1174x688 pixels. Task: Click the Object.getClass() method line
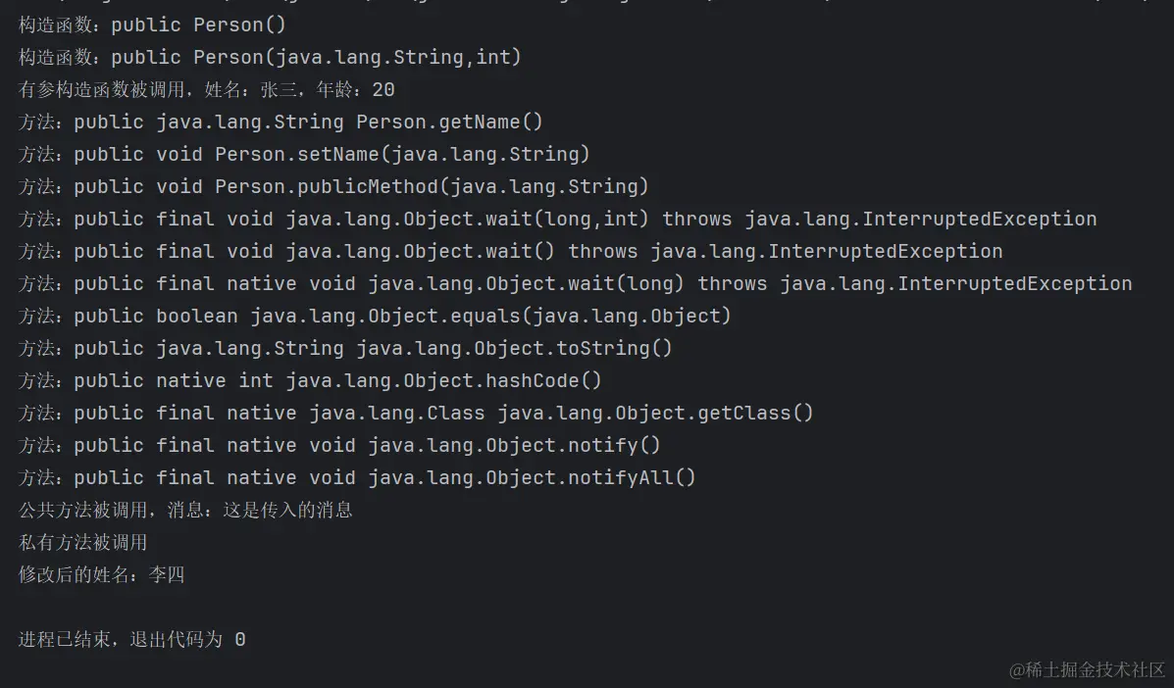(416, 414)
